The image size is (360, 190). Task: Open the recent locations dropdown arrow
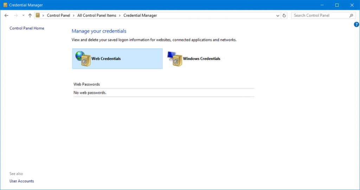[24, 15]
